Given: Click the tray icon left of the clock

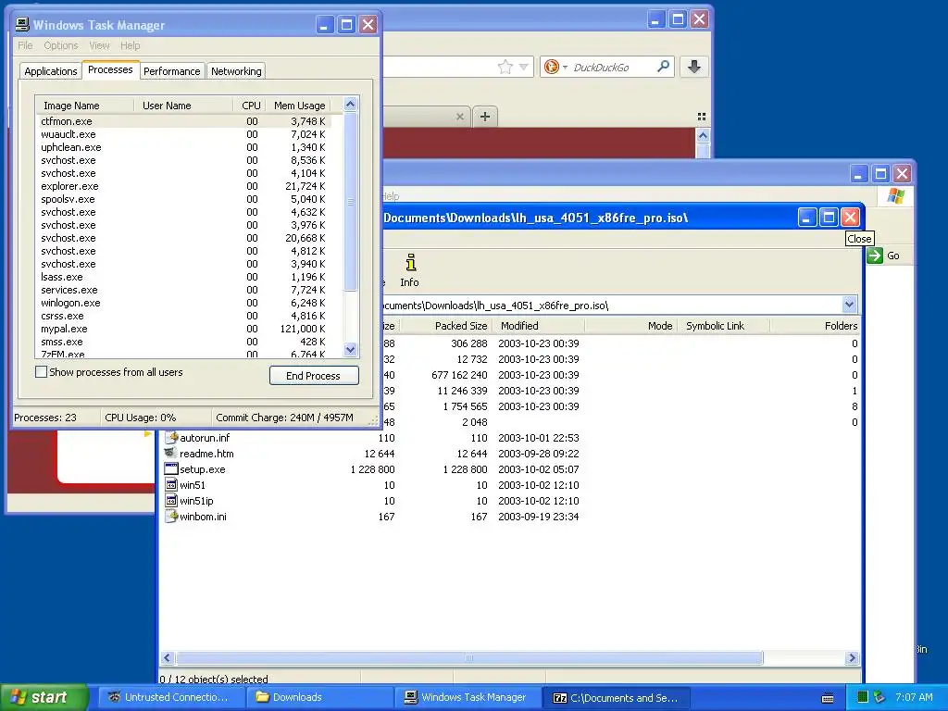Looking at the screenshot, I should [879, 697].
